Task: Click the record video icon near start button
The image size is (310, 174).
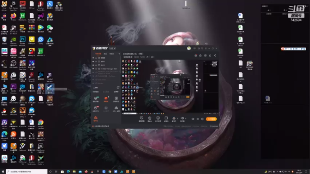Action: tap(193, 119)
